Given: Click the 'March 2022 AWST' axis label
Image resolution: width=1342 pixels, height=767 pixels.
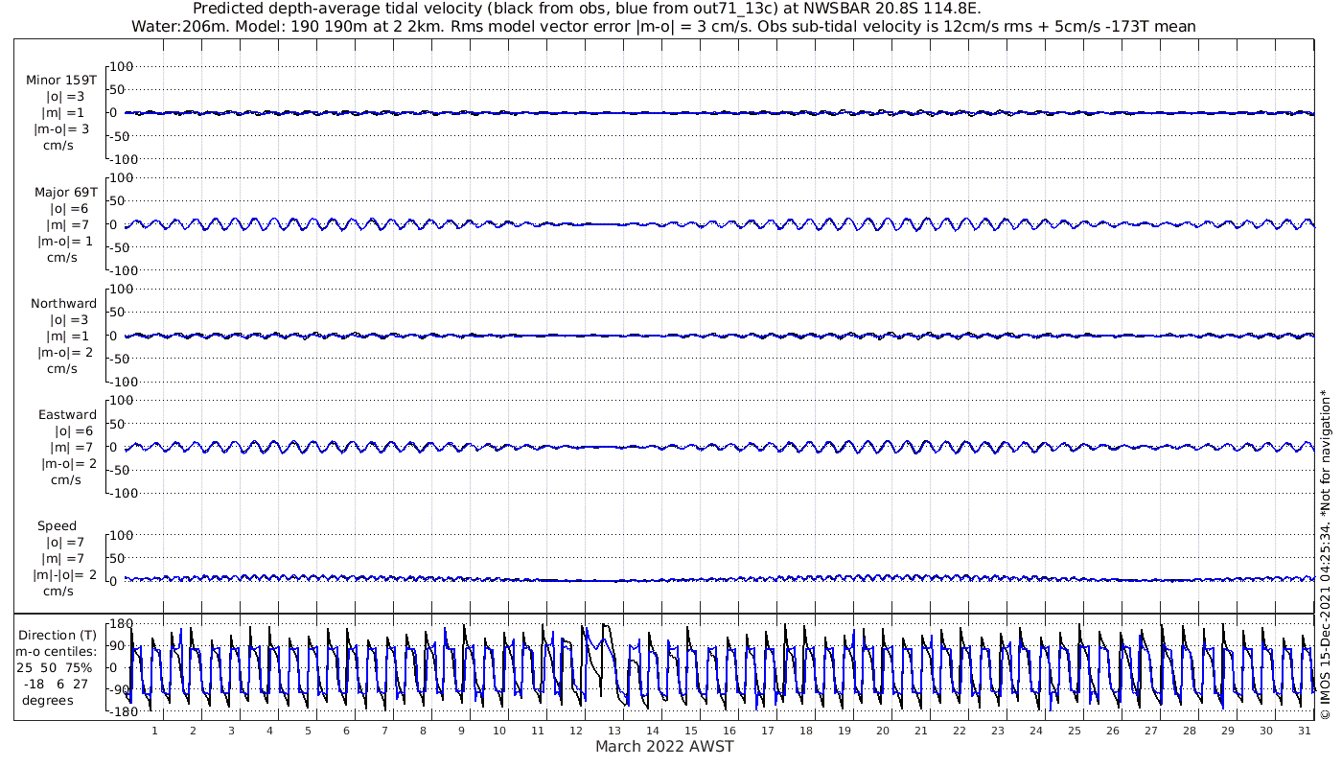Looking at the screenshot, I should pos(664,747).
